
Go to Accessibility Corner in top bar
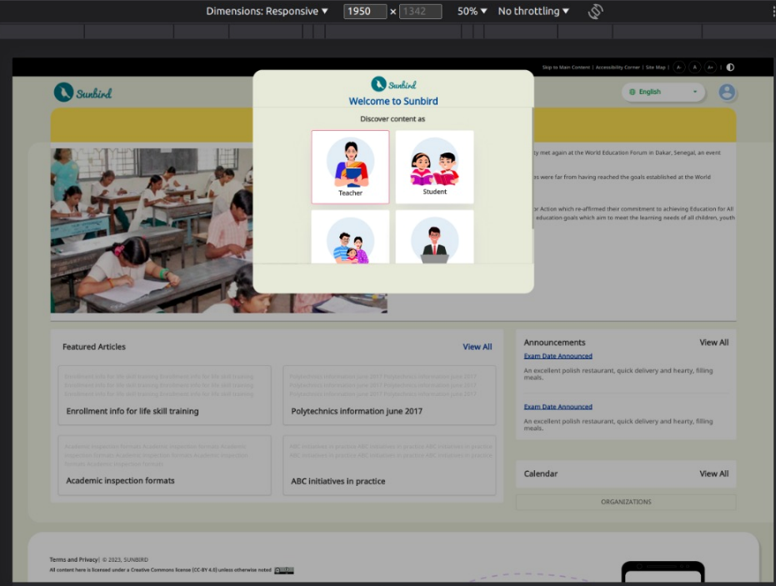tap(618, 68)
